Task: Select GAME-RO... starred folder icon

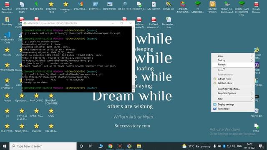Action: 36,112
